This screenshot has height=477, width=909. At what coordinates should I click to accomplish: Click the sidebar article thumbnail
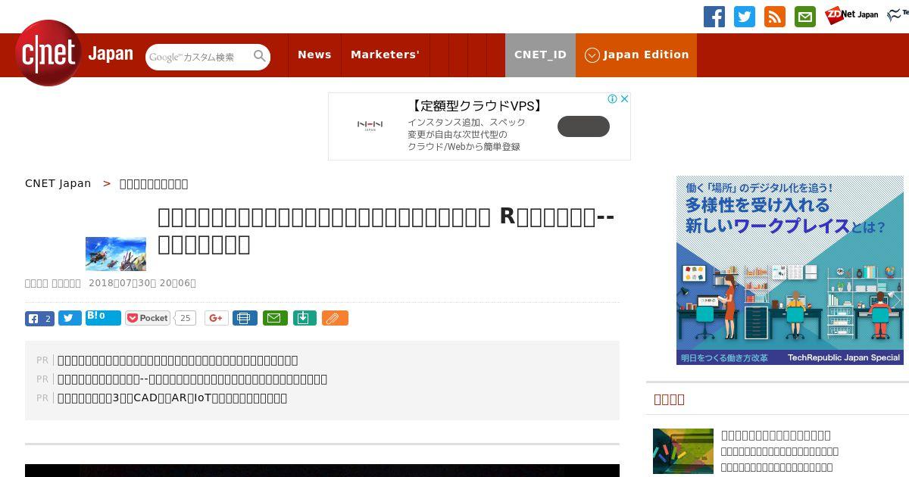(x=683, y=451)
